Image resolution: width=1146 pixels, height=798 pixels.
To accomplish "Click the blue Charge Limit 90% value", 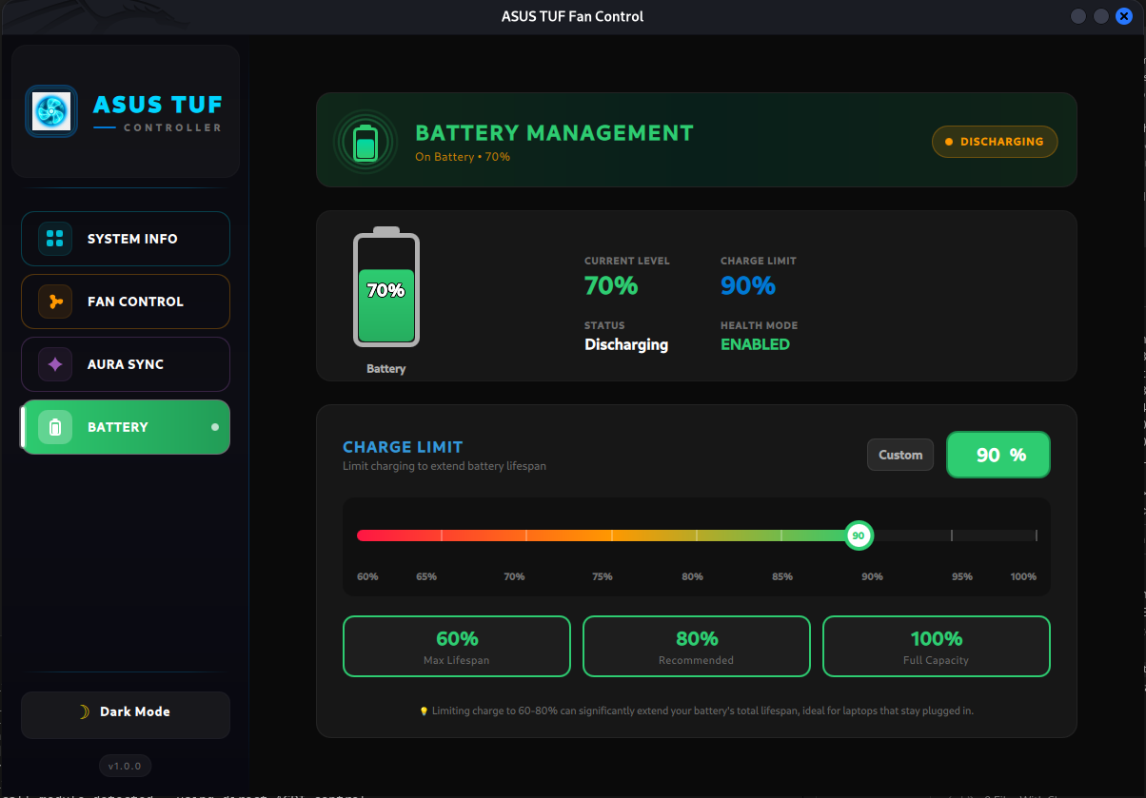I will point(748,285).
